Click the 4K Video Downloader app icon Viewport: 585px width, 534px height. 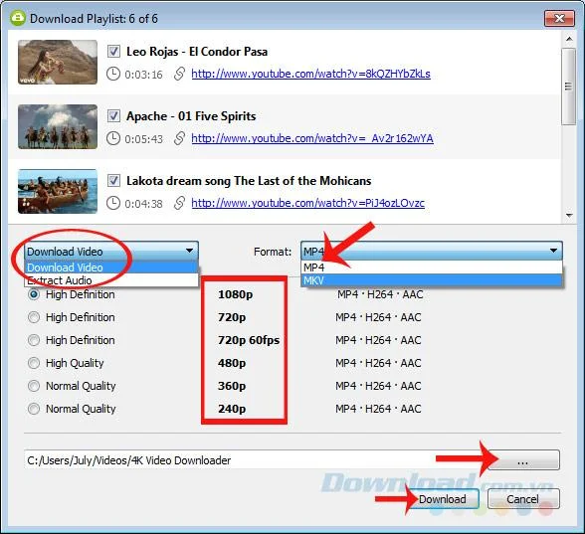coord(17,18)
